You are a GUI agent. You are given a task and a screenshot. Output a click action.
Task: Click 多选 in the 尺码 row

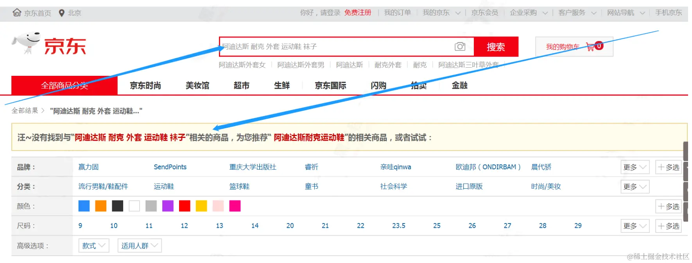pos(669,226)
